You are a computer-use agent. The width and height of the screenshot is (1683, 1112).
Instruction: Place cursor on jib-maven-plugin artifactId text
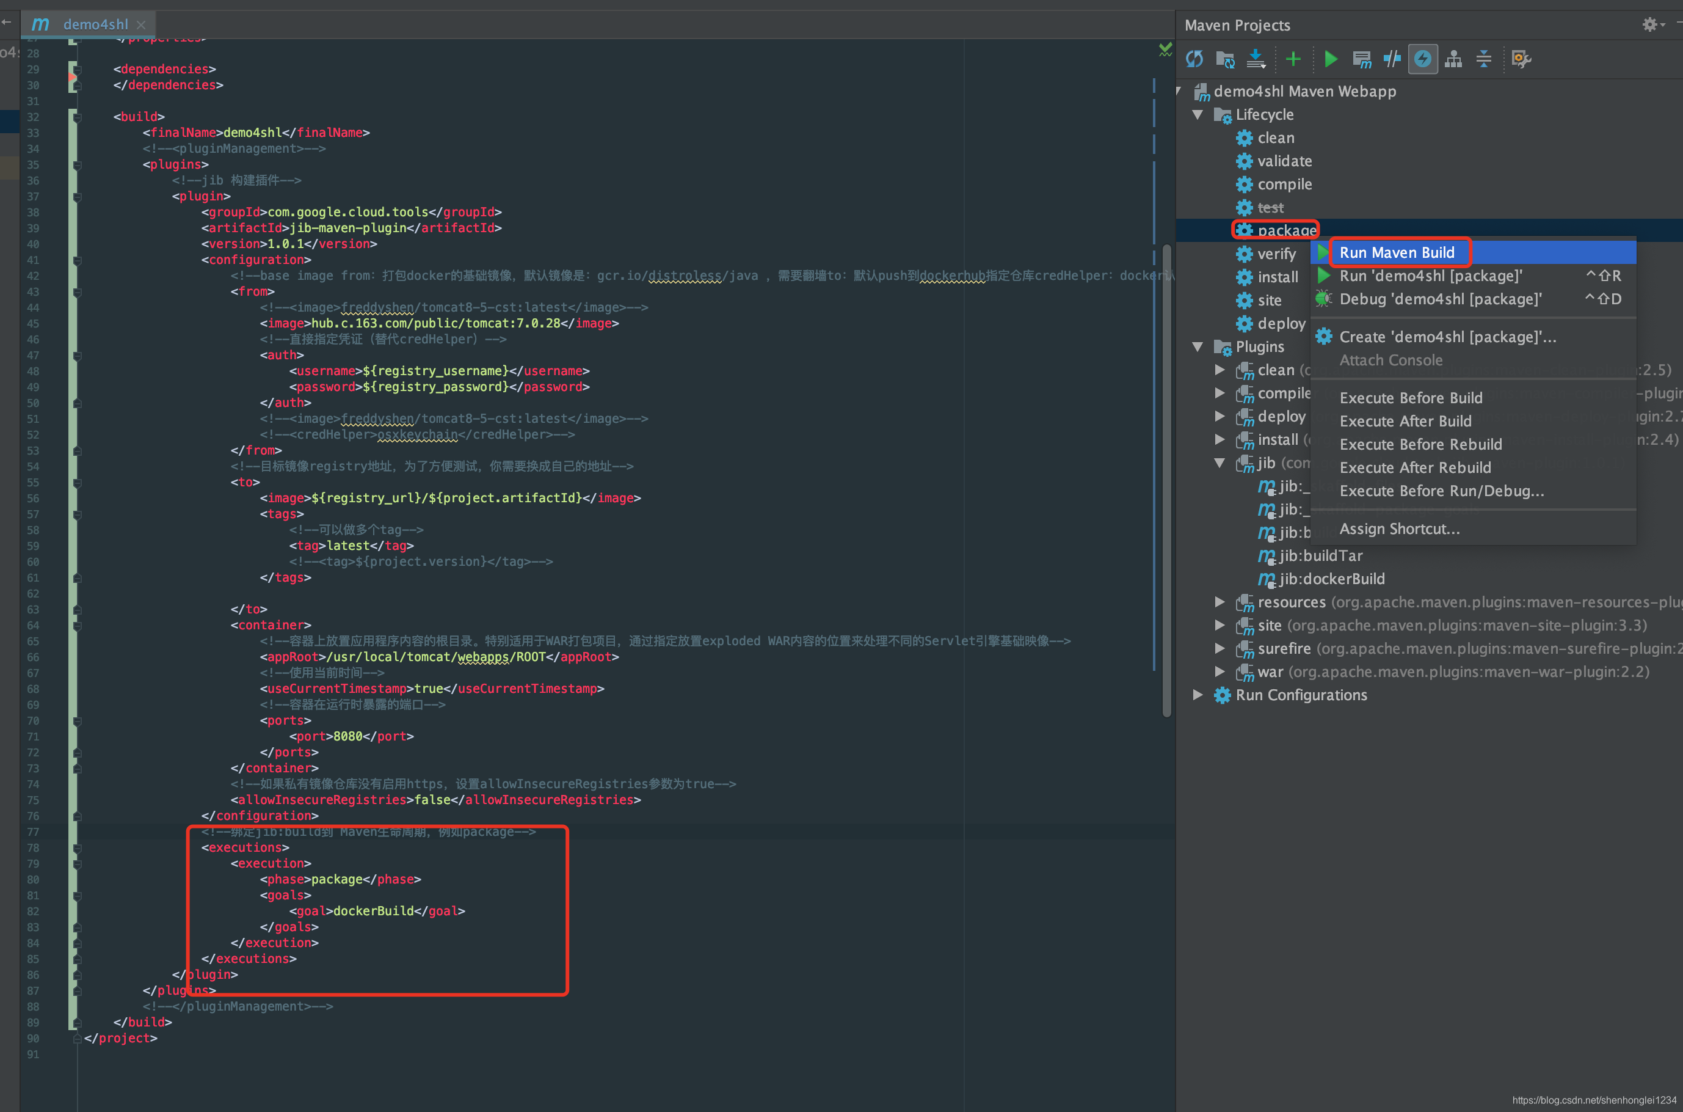[348, 229]
